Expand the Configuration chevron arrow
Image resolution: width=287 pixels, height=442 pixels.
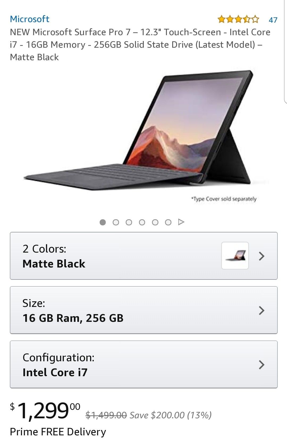pyautogui.click(x=262, y=364)
